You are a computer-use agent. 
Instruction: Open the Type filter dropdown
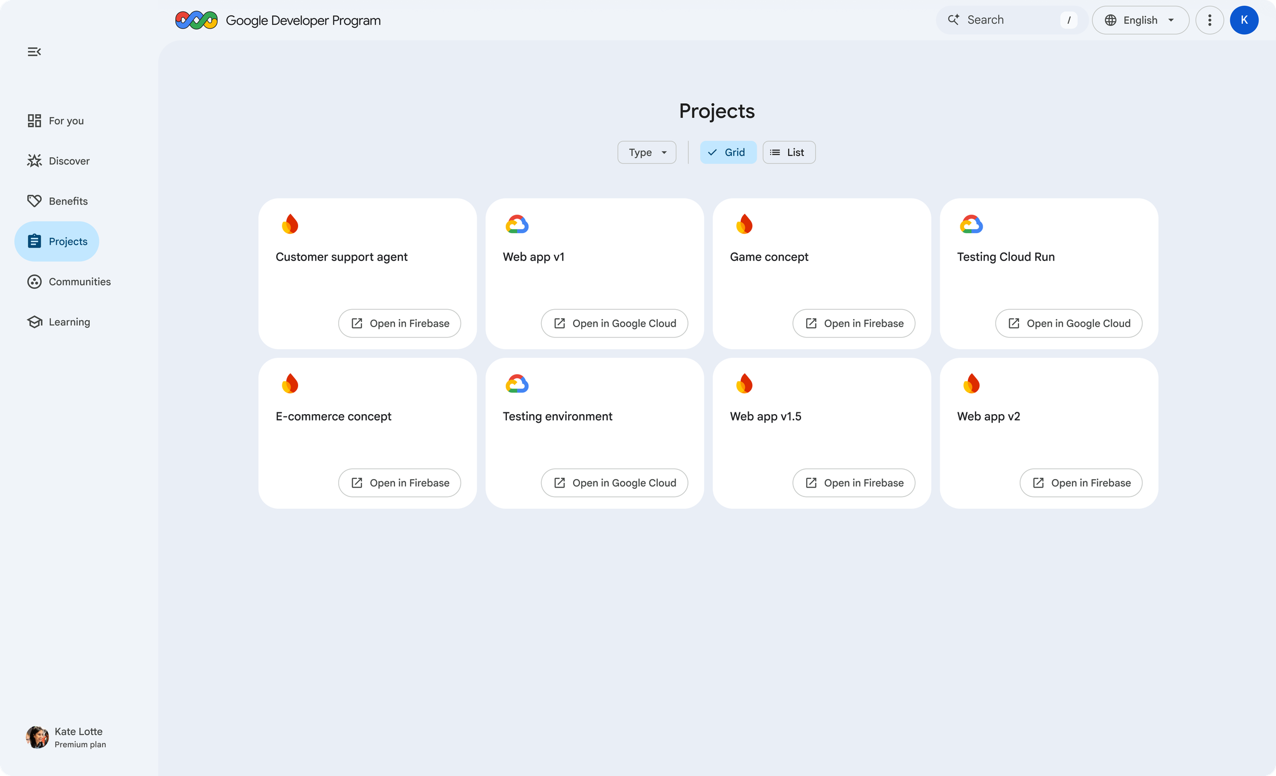point(646,152)
